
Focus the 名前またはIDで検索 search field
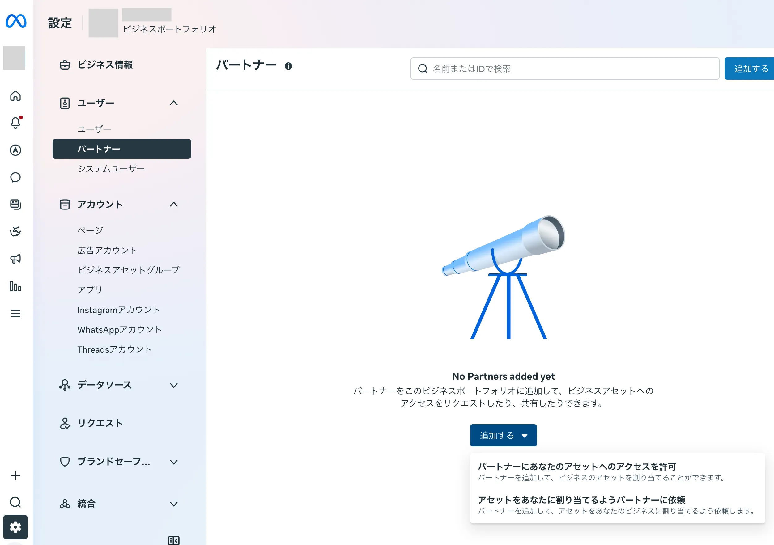coord(565,69)
